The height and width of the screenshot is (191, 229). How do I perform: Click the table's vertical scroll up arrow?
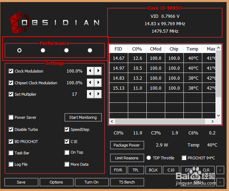tap(218, 48)
